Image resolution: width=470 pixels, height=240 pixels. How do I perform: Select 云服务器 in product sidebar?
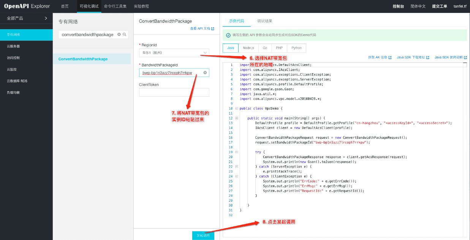(x=26, y=46)
